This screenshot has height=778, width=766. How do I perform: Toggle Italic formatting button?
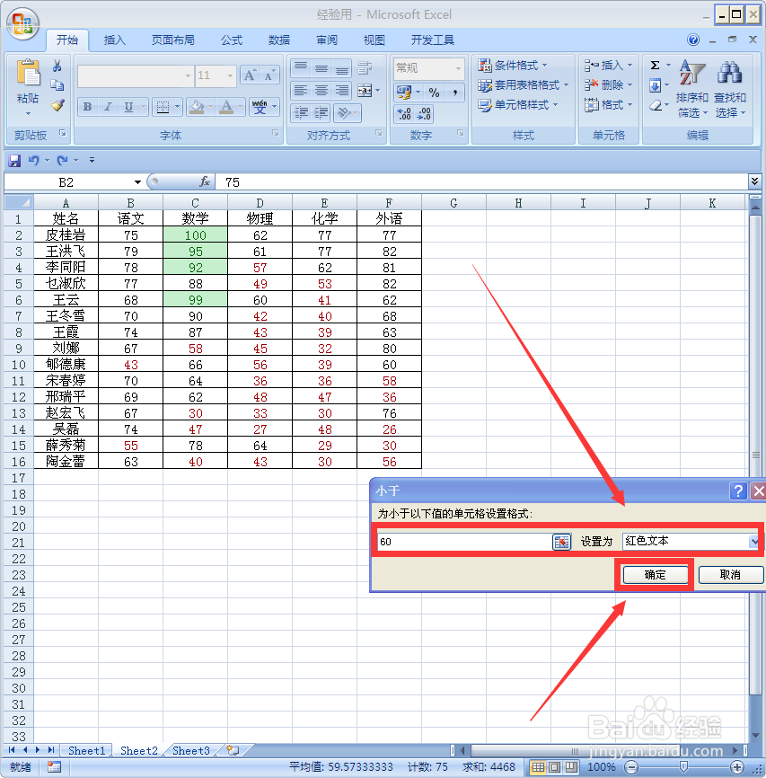[108, 107]
